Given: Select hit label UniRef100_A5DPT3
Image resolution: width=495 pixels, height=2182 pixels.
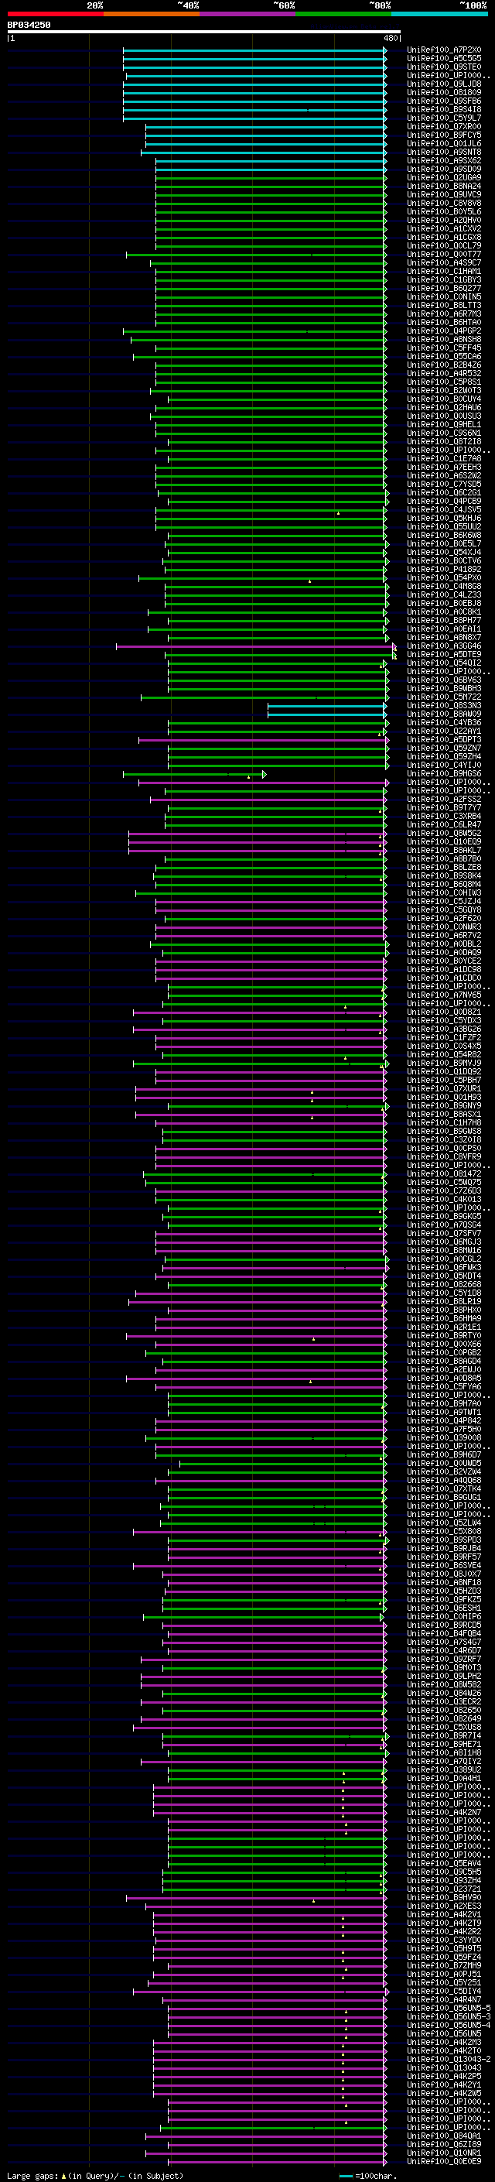Looking at the screenshot, I should [444, 739].
